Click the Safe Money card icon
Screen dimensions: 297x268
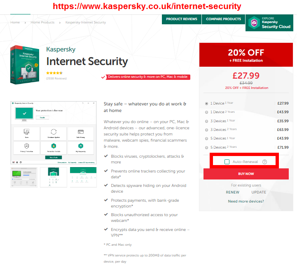[x=80, y=131]
